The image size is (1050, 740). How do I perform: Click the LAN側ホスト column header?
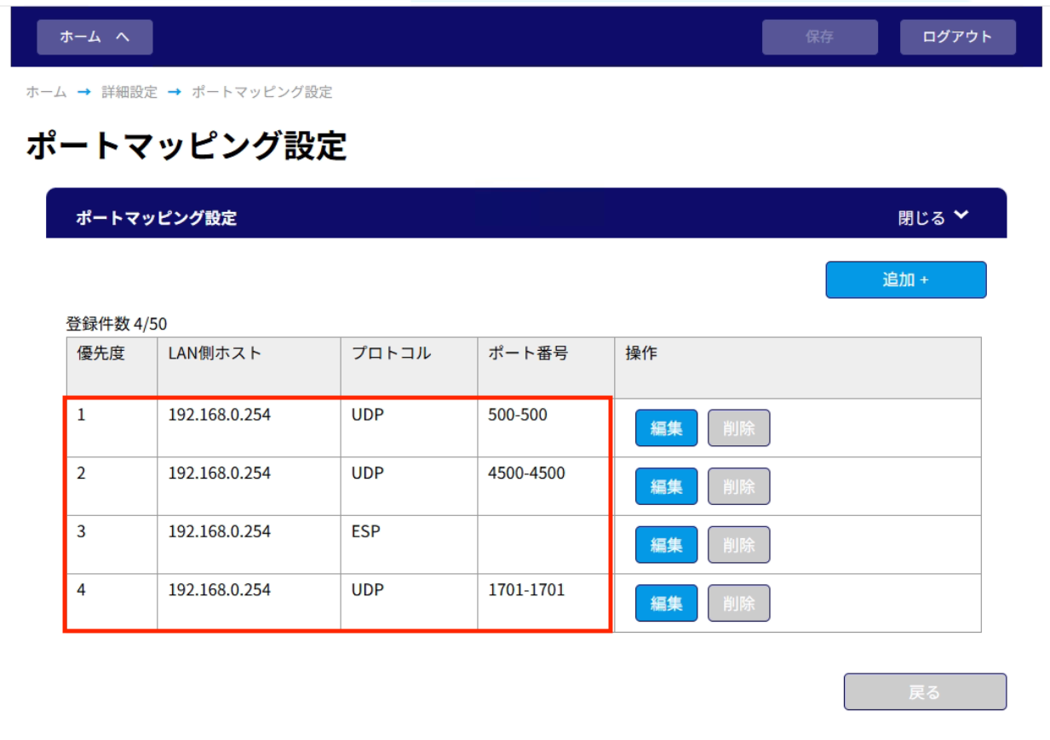[249, 368]
